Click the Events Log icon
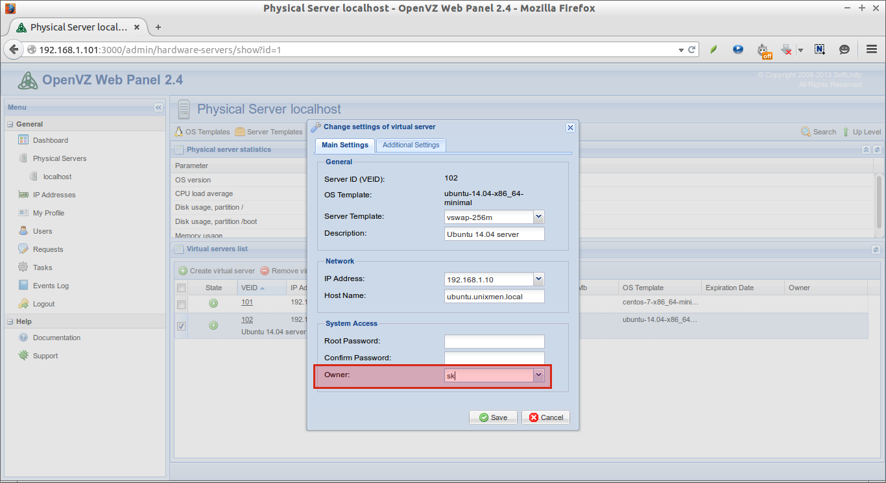 pos(23,286)
